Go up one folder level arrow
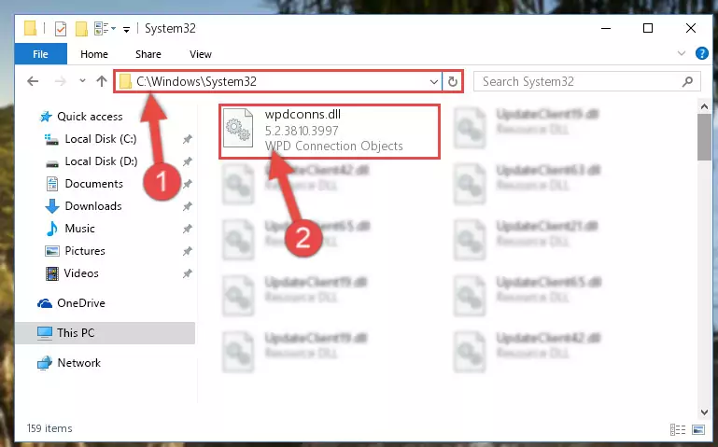Image resolution: width=718 pixels, height=447 pixels. [102, 81]
